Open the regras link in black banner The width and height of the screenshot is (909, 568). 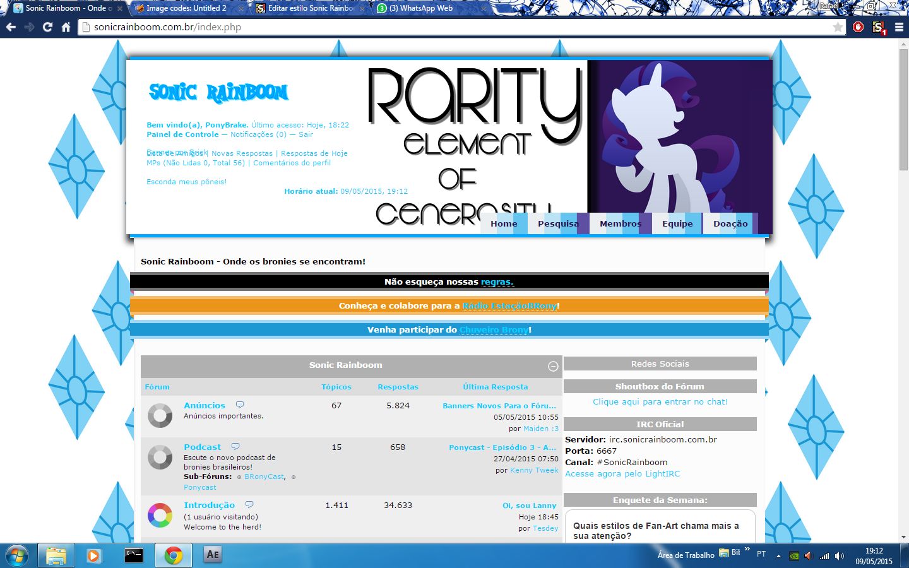click(497, 282)
